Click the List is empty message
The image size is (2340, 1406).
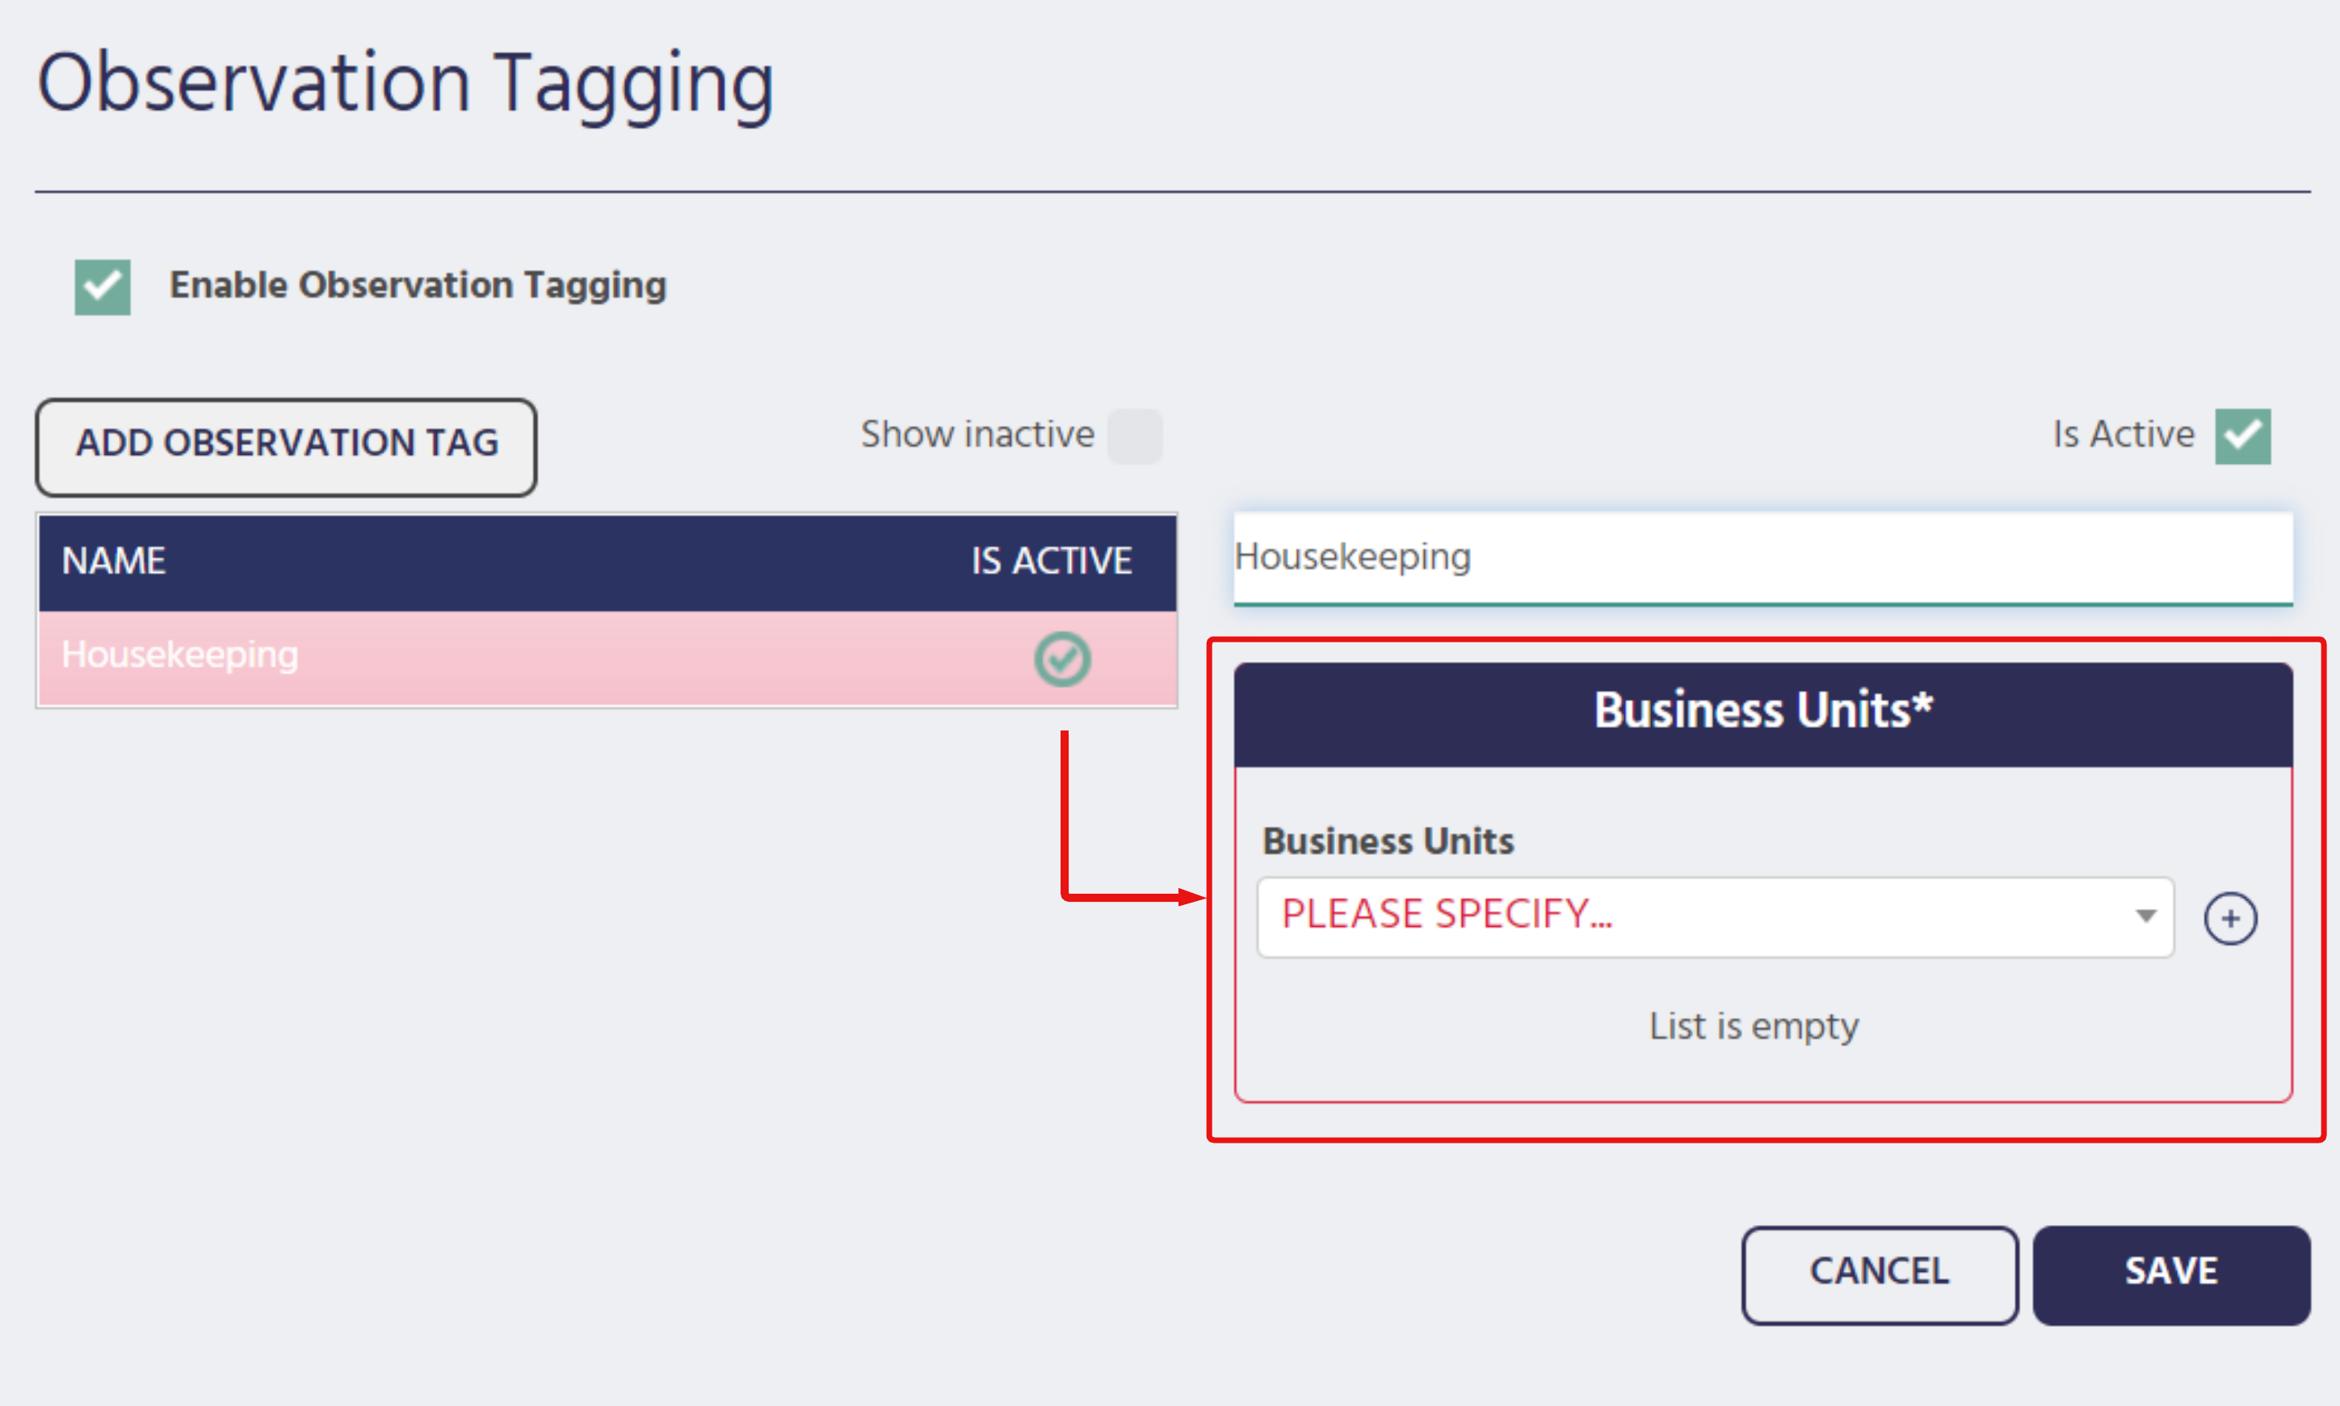(x=1754, y=1027)
